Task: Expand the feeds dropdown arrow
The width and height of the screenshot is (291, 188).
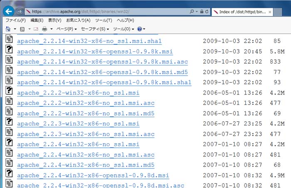Action: [x=30, y=29]
